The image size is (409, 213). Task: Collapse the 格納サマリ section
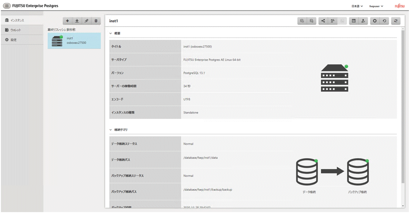coord(110,130)
